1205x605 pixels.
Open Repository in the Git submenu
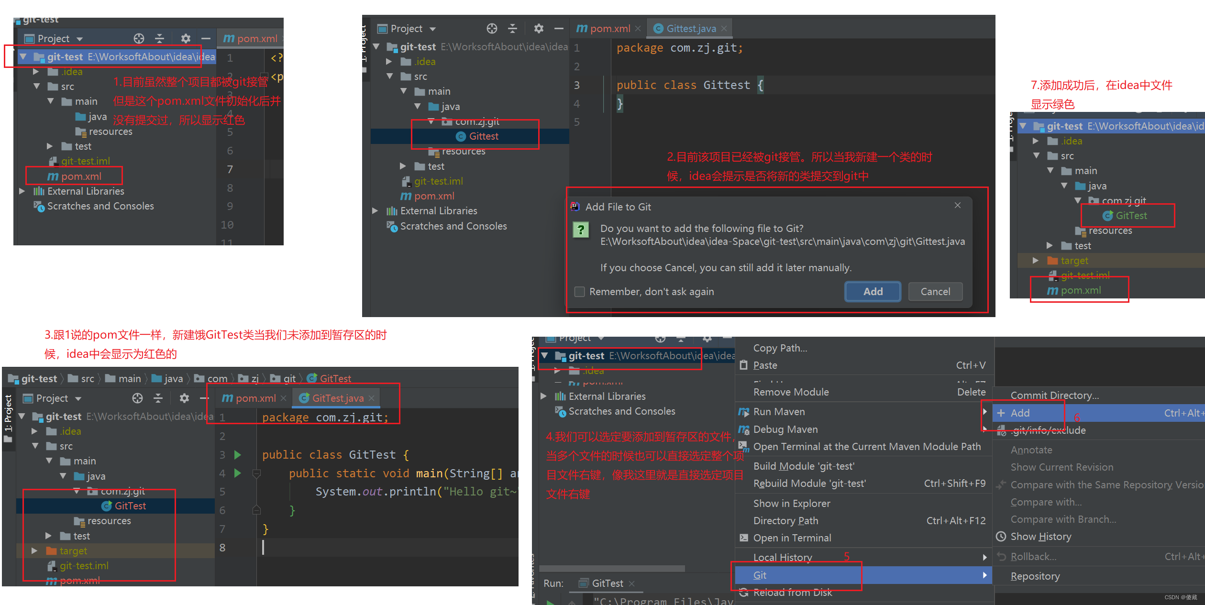click(x=1099, y=576)
